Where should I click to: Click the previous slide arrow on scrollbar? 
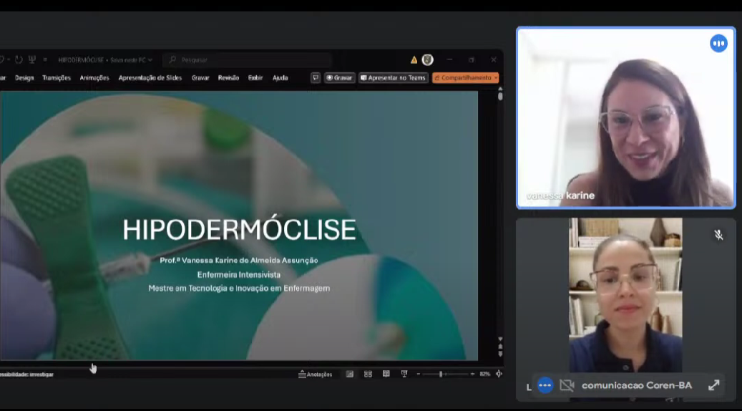click(x=500, y=347)
